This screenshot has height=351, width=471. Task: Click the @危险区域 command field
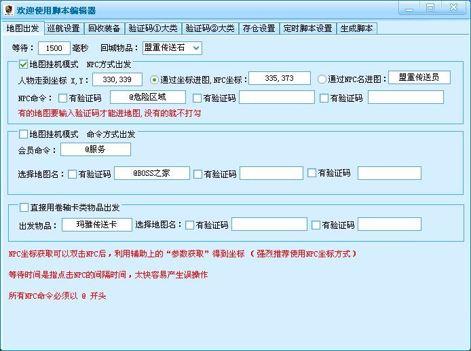(x=148, y=97)
